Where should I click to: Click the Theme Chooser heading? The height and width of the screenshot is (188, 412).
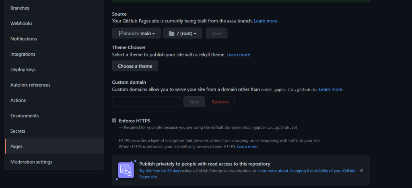click(129, 47)
